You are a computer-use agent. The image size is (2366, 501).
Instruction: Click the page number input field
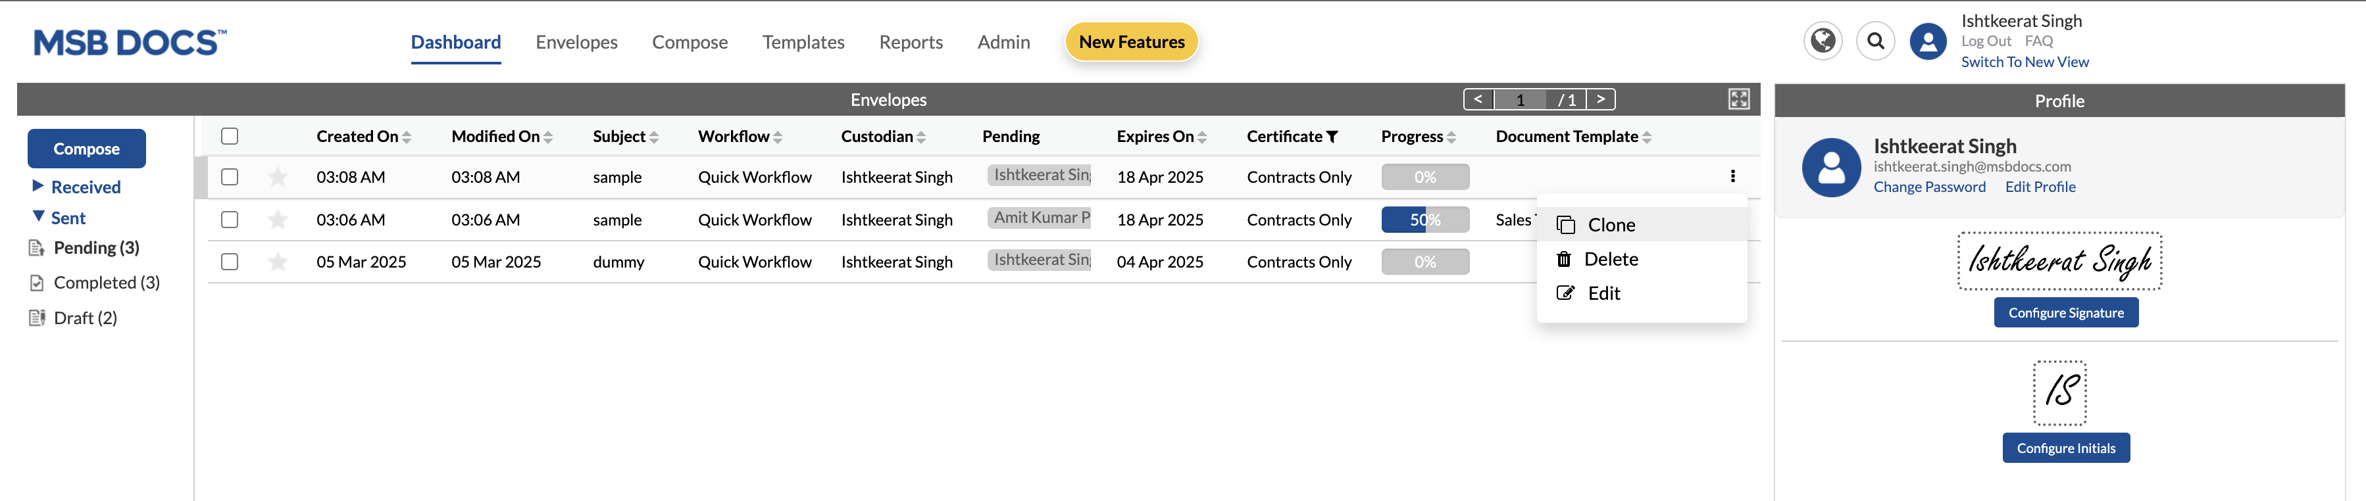coord(1520,99)
